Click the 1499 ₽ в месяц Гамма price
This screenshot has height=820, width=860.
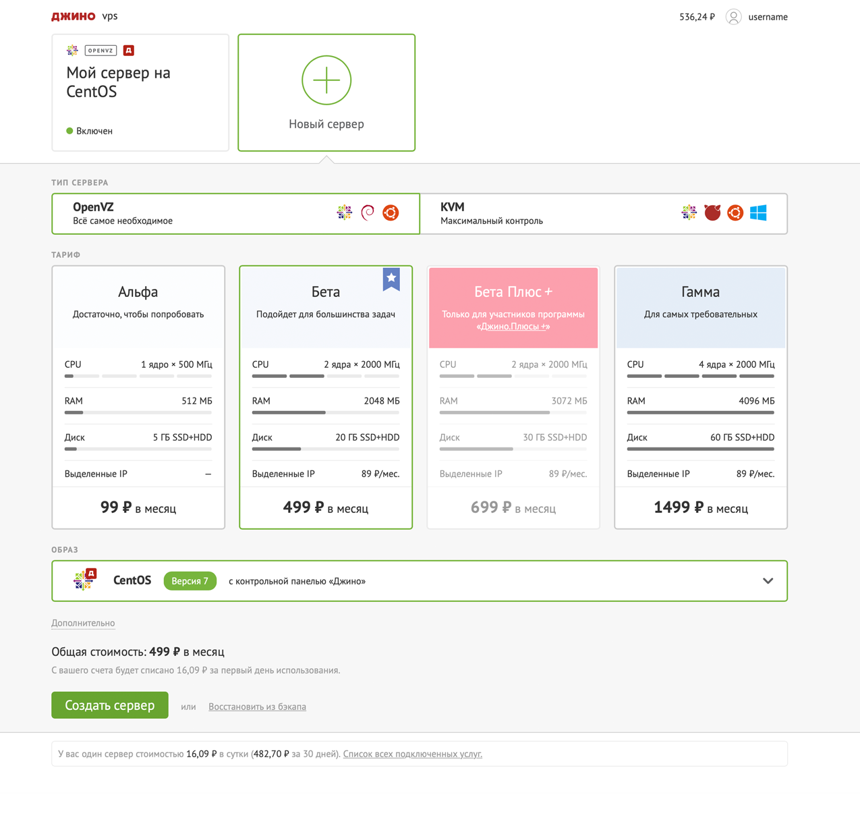click(x=701, y=508)
